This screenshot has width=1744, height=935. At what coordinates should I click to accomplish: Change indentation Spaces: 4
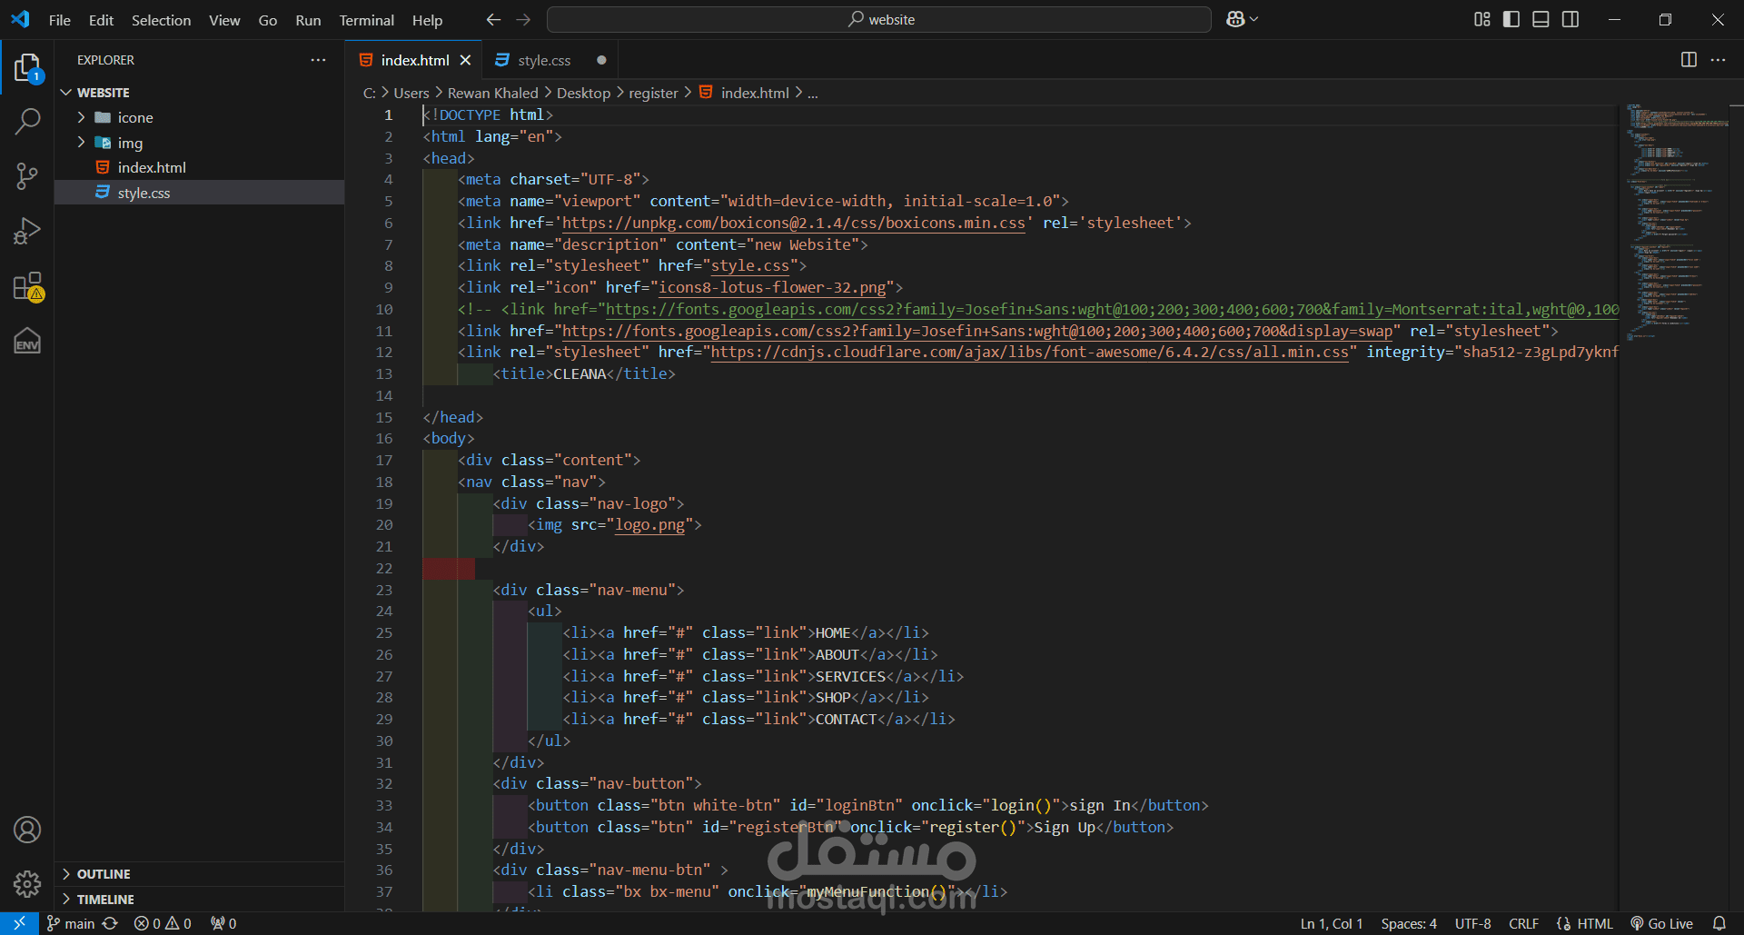[1409, 923]
